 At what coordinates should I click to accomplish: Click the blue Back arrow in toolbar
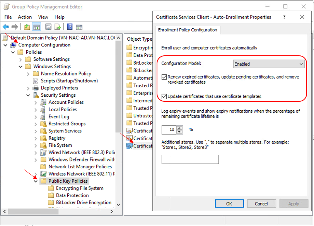coord(5,27)
